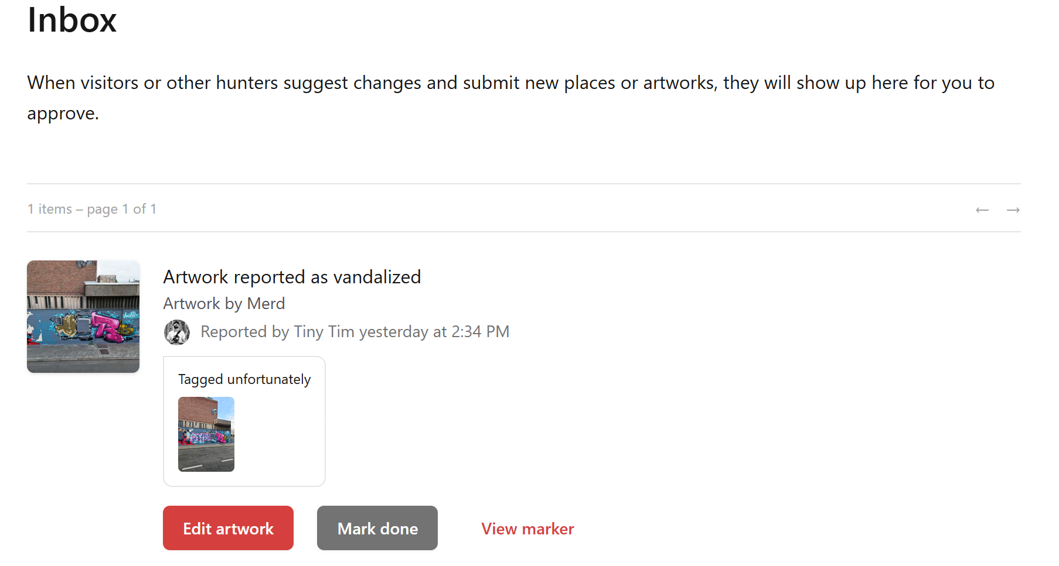Go to the previous inbox page

(982, 210)
